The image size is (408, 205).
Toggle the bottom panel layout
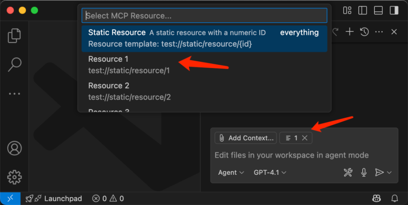pos(378,10)
